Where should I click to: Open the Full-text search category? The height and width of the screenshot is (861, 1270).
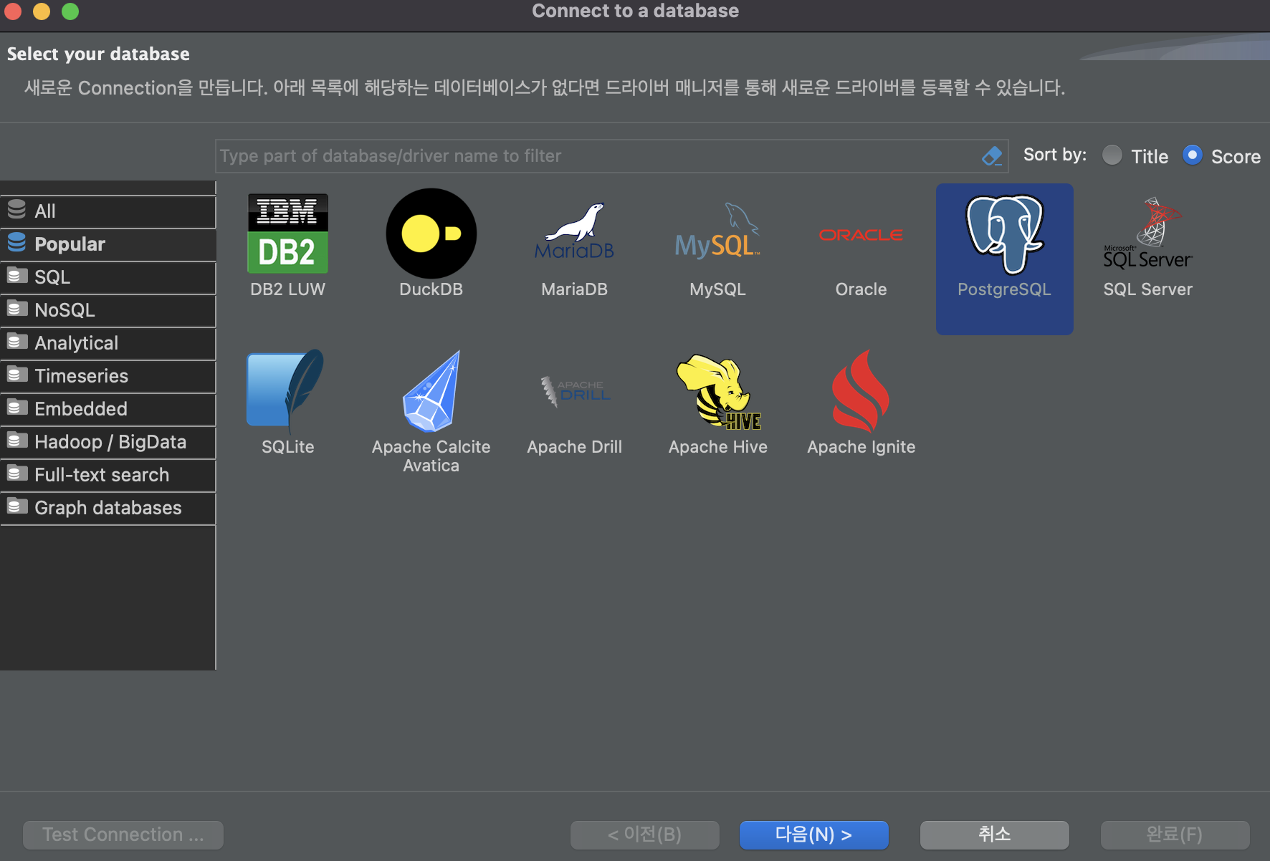coord(108,475)
